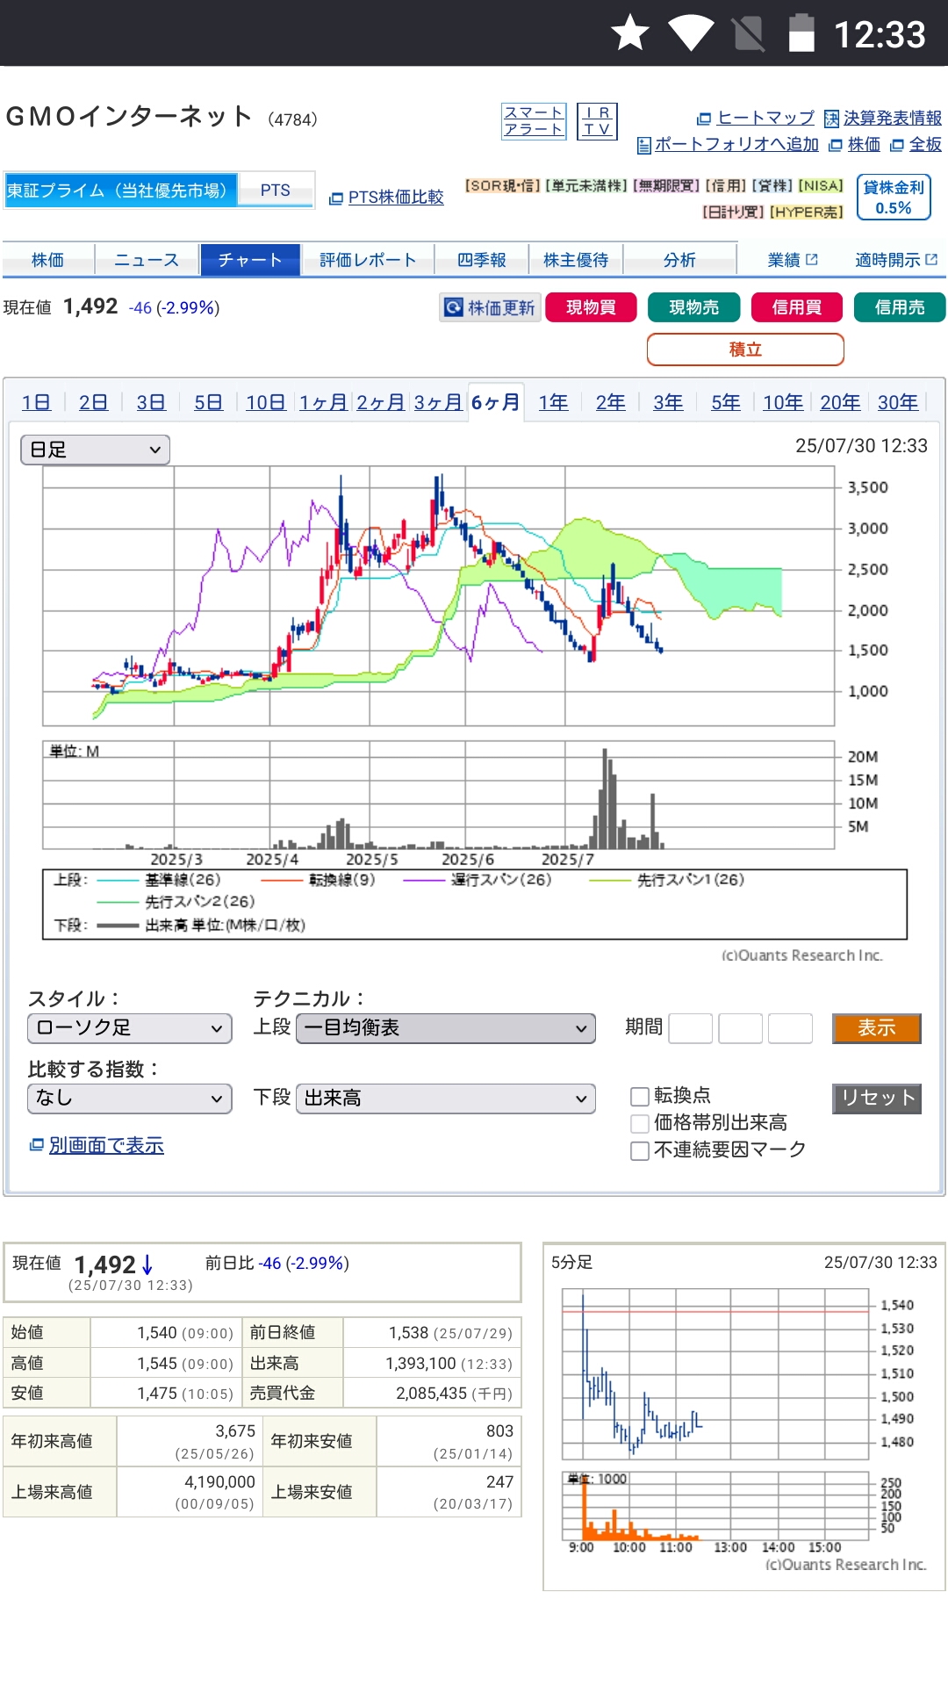The width and height of the screenshot is (948, 1686).
Task: Check the 転換点 checkbox
Action: (640, 1096)
